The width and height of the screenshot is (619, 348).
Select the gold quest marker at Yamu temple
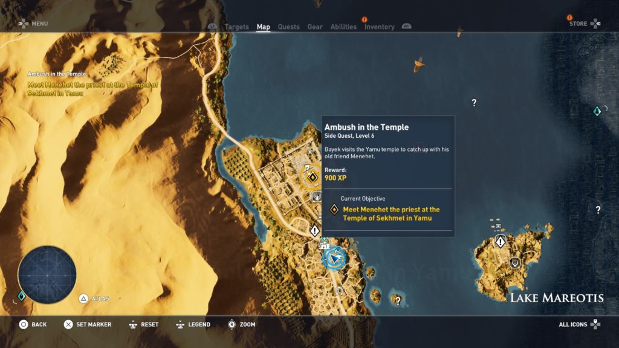[x=313, y=177]
